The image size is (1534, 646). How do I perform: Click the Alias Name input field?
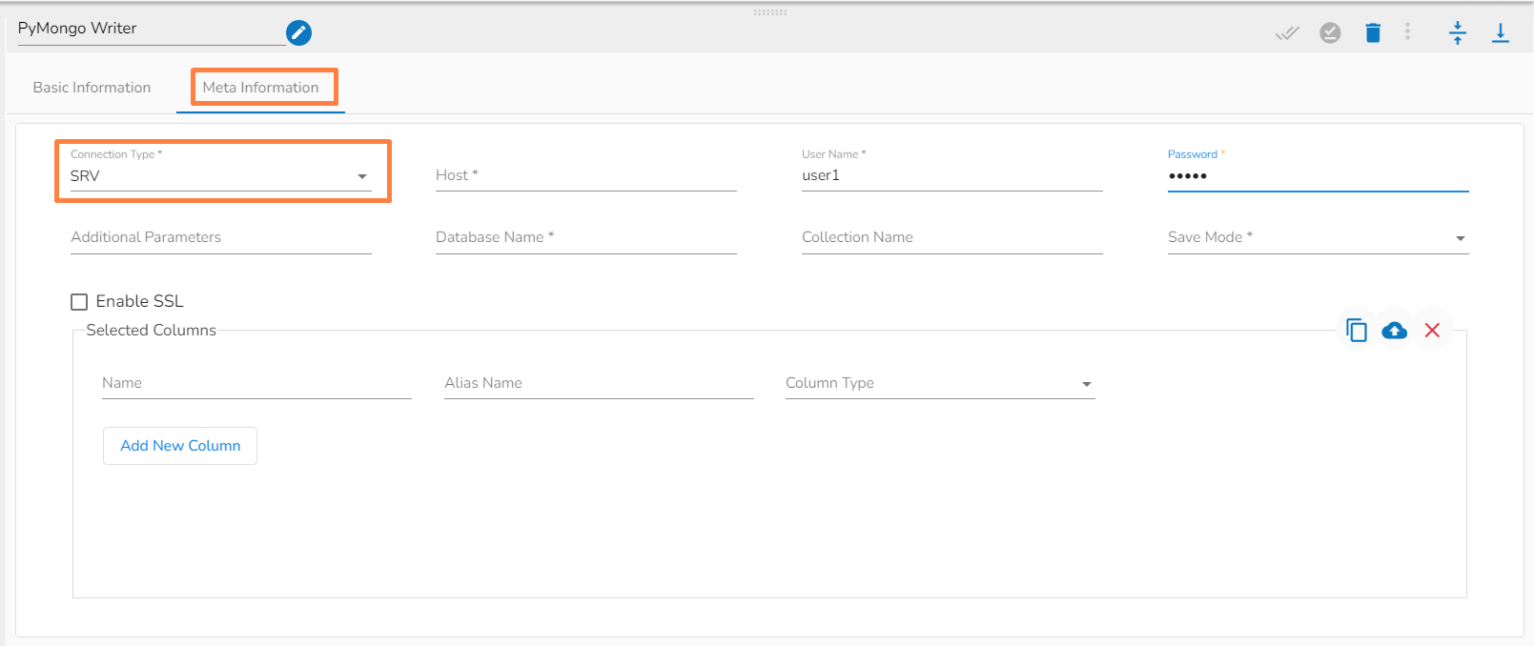coord(598,384)
